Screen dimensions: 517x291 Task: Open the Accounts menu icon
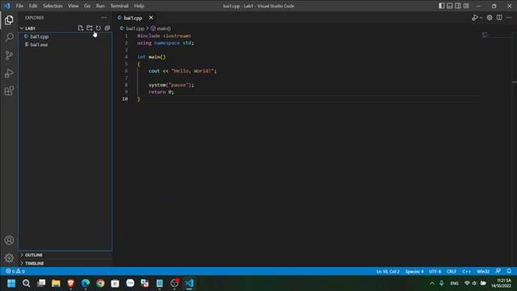pyautogui.click(x=9, y=240)
